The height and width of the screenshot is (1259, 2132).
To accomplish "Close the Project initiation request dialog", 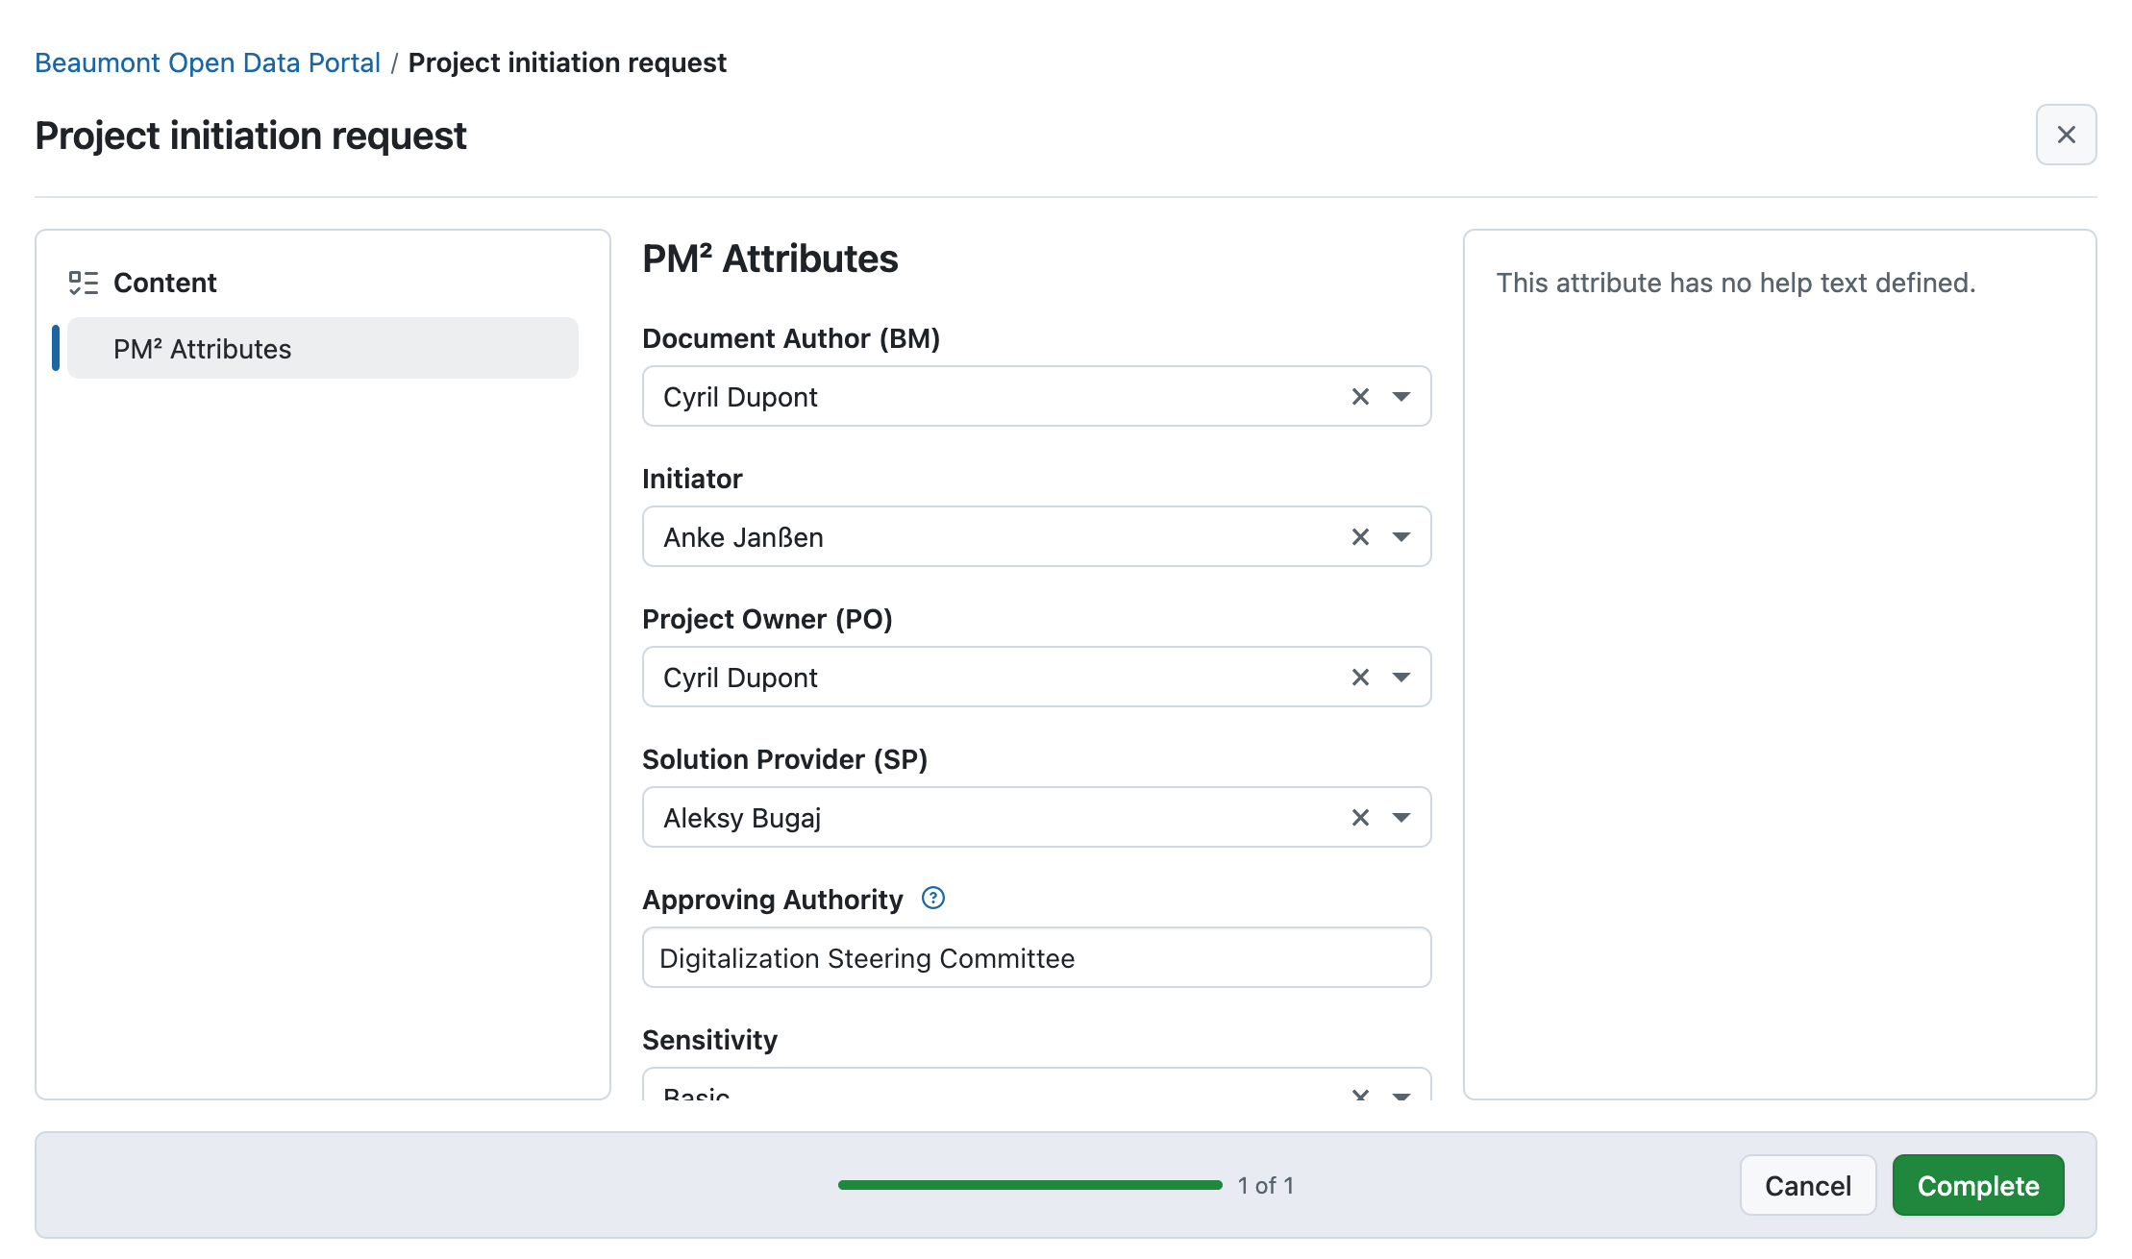I will (x=2066, y=135).
